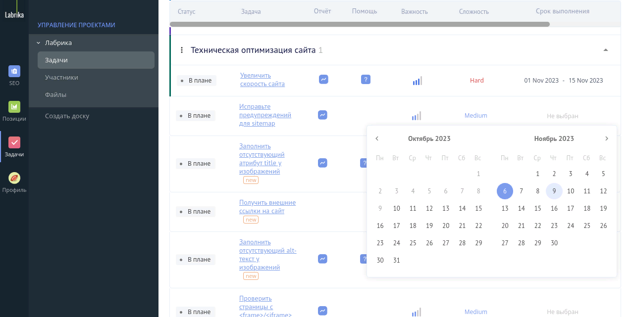
Task: Click the Labrika logo
Action: pos(14,15)
